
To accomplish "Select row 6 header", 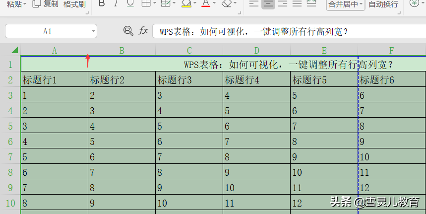I will (10, 141).
